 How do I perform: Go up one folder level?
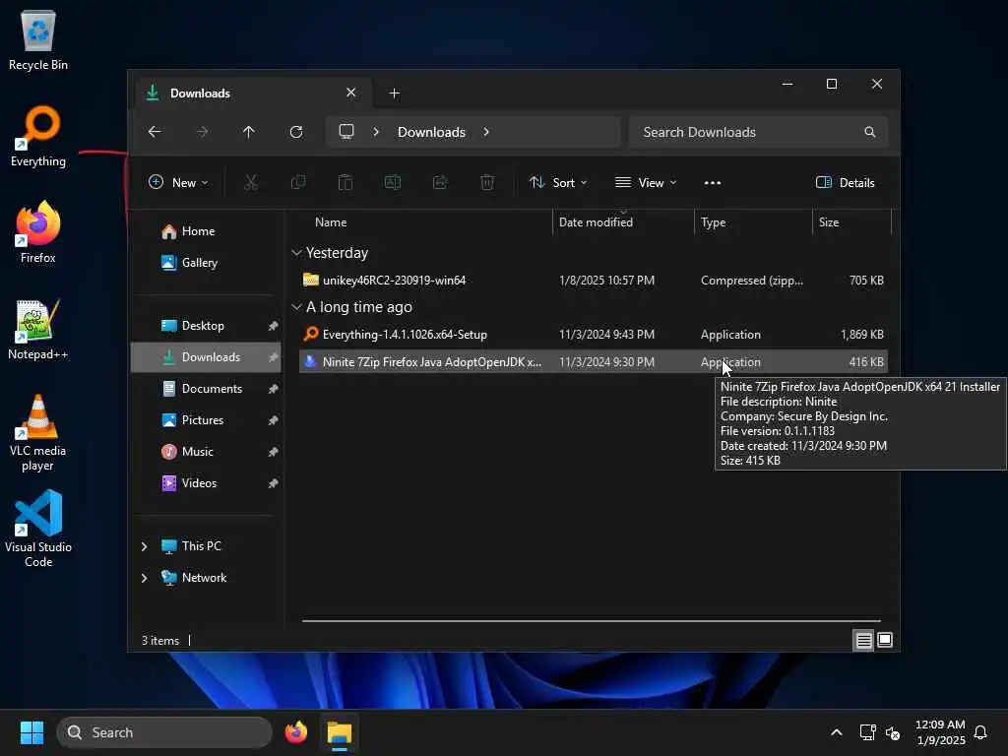(249, 132)
